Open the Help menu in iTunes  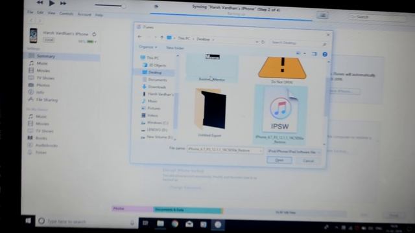99,15
